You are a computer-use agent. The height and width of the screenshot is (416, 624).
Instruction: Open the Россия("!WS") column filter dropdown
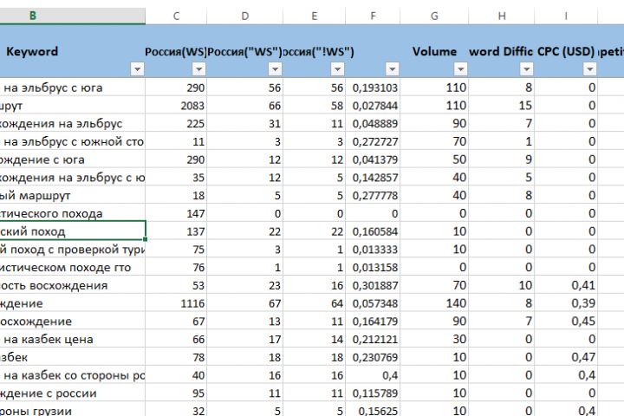(337, 69)
